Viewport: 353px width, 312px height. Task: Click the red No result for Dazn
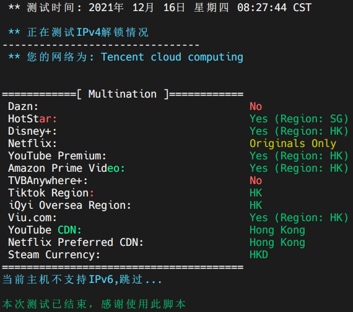click(x=256, y=106)
